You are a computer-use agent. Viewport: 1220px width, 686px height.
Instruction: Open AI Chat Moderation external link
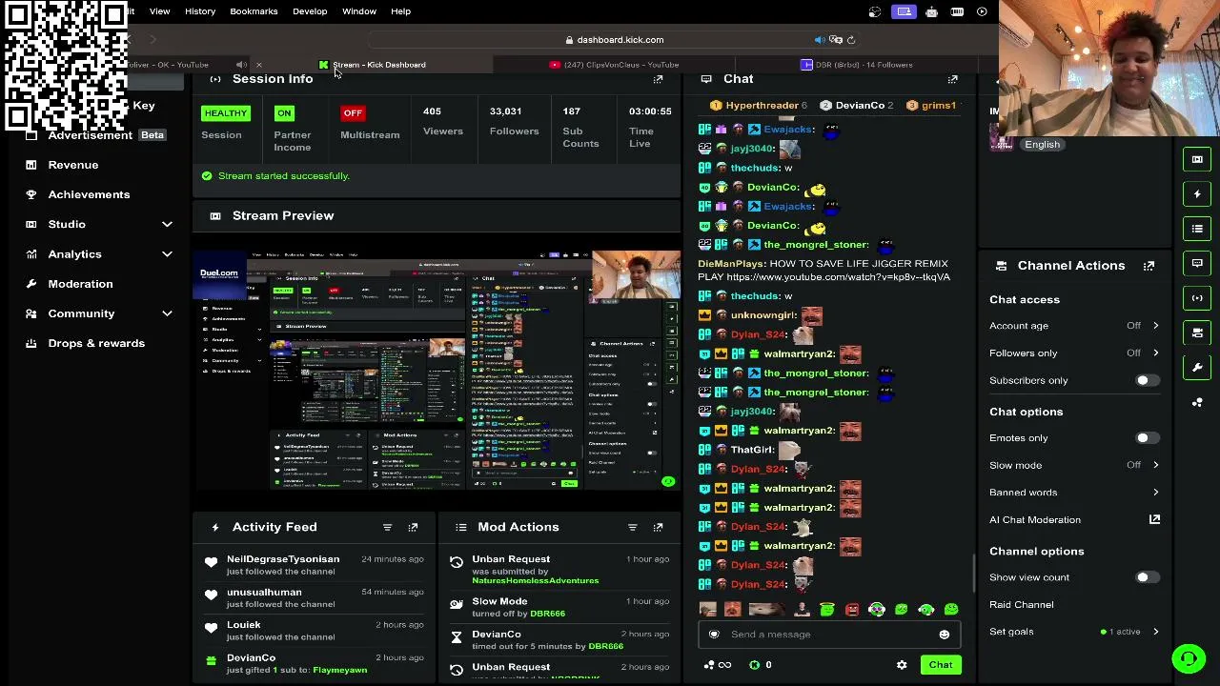click(1154, 519)
